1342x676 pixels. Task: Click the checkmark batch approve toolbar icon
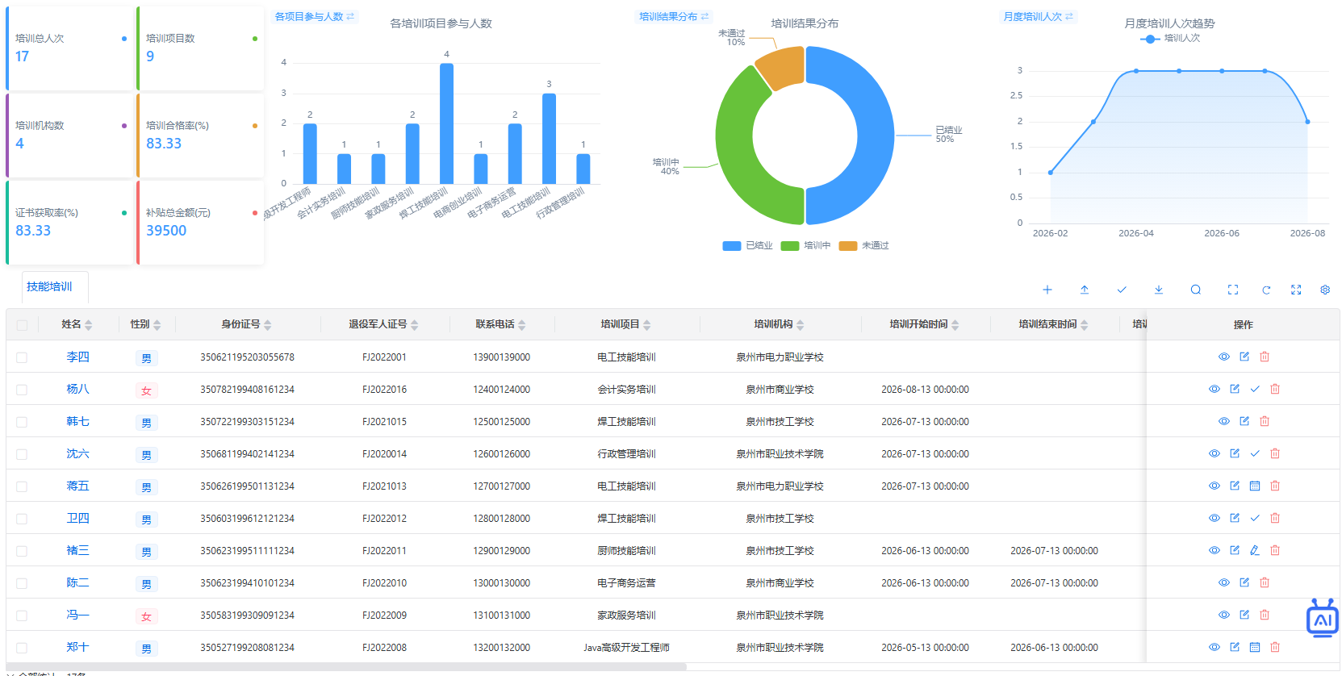pyautogui.click(x=1122, y=290)
